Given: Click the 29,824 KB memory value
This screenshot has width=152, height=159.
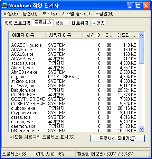Looking at the screenshot, I should point(127,90).
